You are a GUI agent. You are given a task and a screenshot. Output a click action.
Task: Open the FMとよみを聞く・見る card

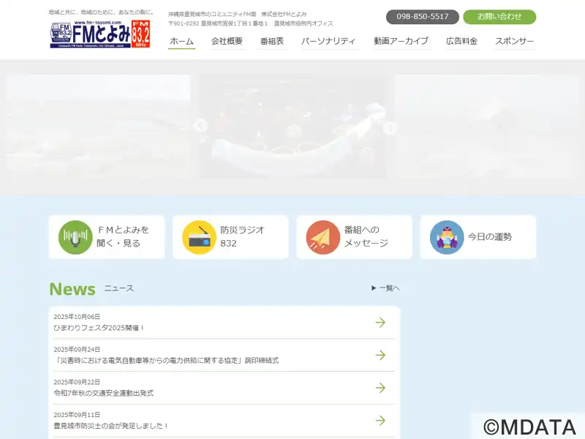(107, 237)
